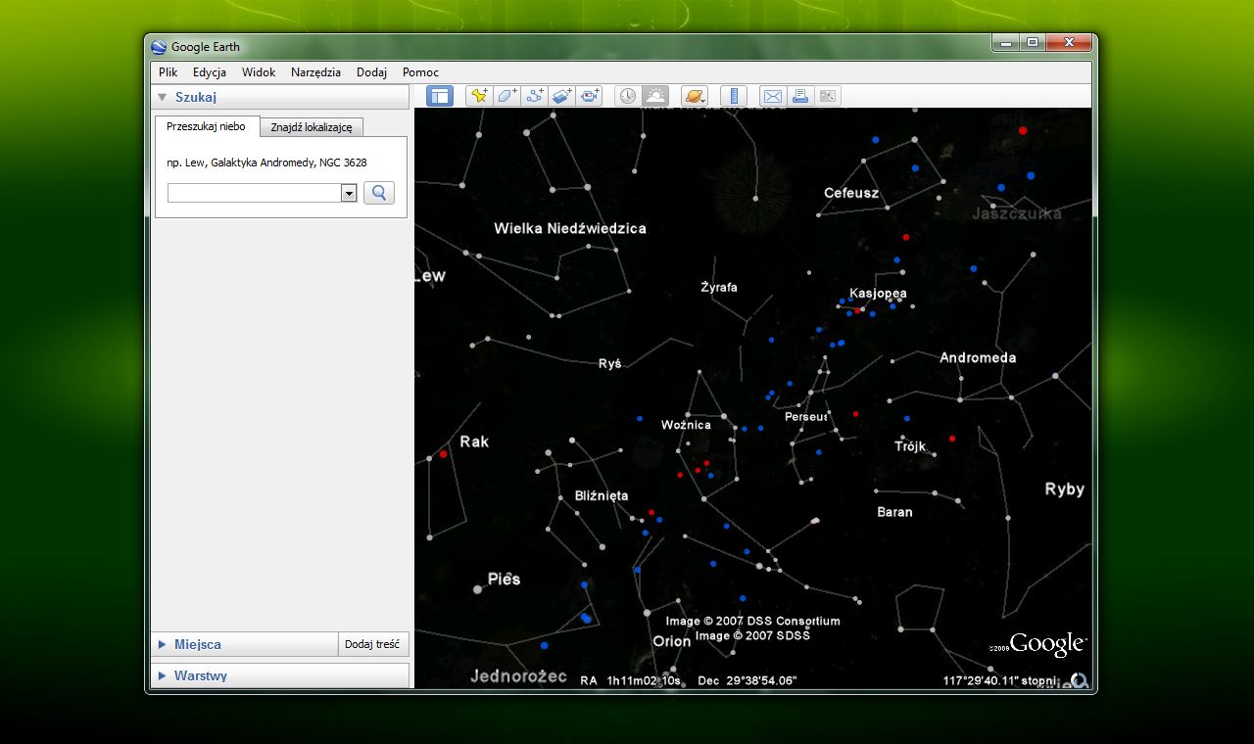The width and height of the screenshot is (1254, 744).
Task: Click the Ryby constellation label
Action: (1065, 489)
